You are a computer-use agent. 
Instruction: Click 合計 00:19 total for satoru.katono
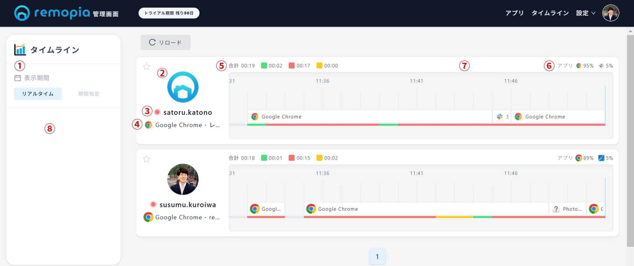point(242,66)
